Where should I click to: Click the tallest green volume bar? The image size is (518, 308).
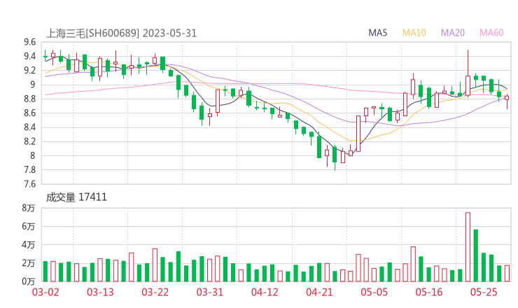(476, 255)
